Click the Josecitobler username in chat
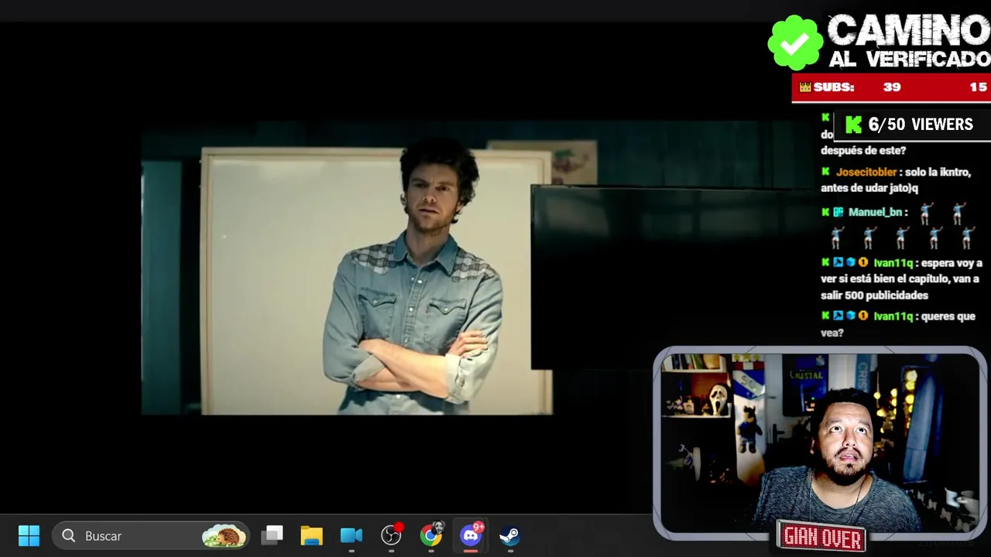The height and width of the screenshot is (557, 991). [x=866, y=172]
